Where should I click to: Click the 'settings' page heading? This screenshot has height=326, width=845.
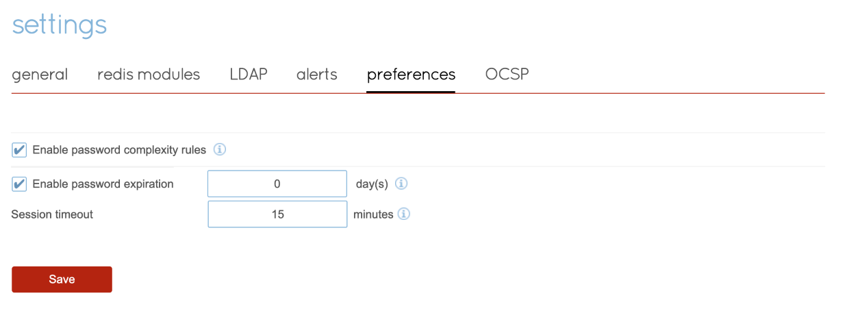[60, 25]
